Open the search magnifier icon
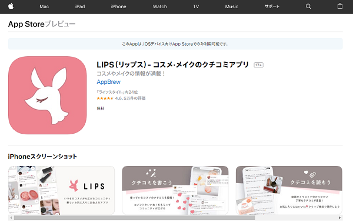The image size is (353, 224). click(x=308, y=6)
